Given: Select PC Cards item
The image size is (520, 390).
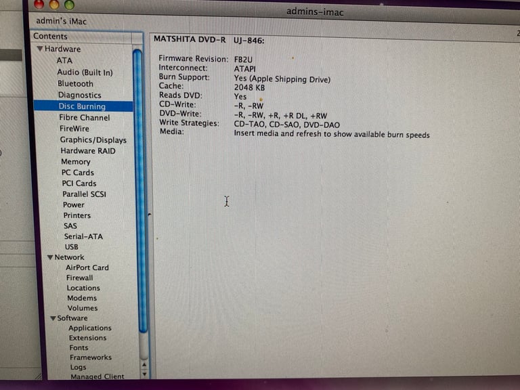Looking at the screenshot, I should point(78,173).
